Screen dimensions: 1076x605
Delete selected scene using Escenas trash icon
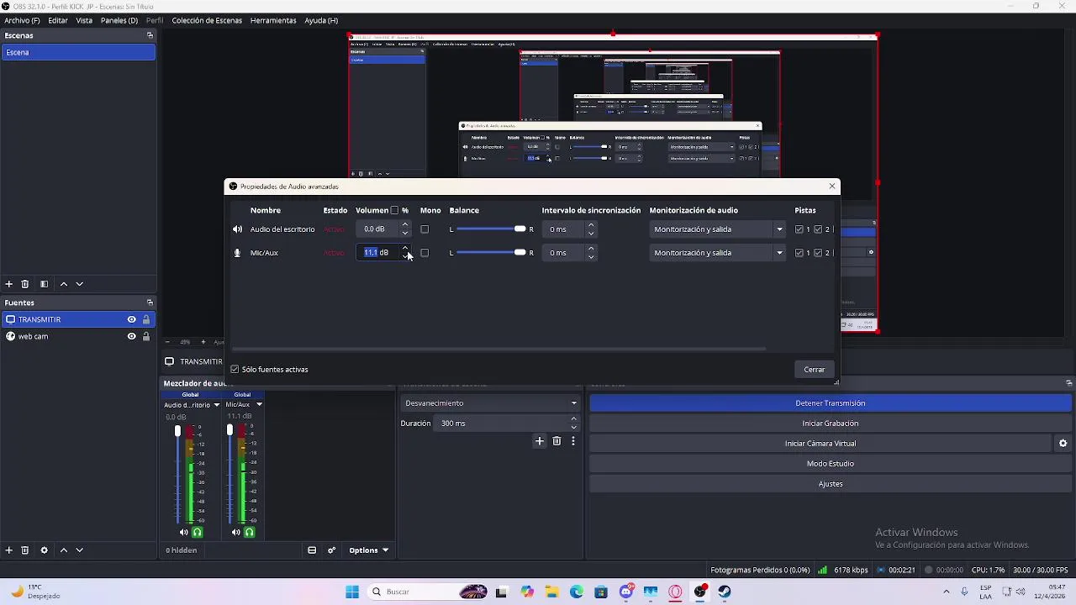[x=25, y=284]
